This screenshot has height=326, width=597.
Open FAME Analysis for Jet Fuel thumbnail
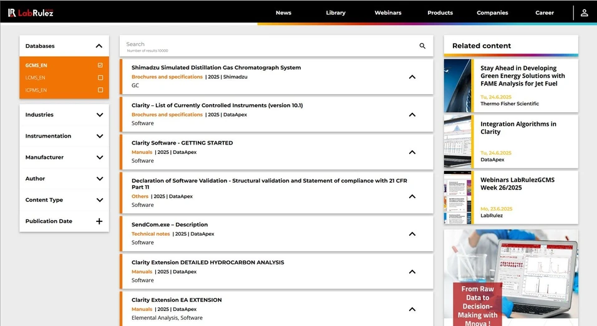click(458, 85)
